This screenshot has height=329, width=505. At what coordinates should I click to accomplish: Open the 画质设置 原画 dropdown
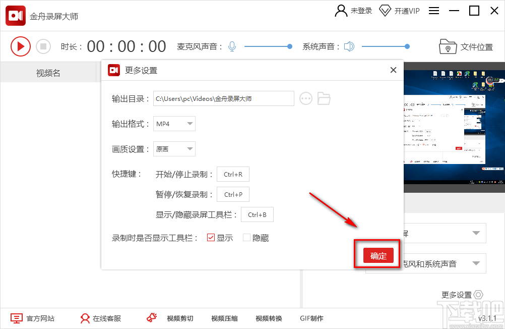click(x=174, y=149)
